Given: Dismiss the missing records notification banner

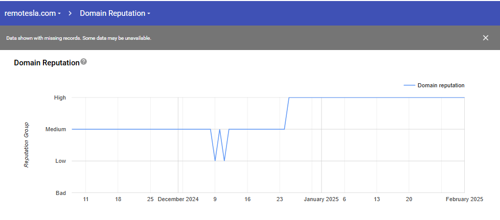Looking at the screenshot, I should pos(485,38).
